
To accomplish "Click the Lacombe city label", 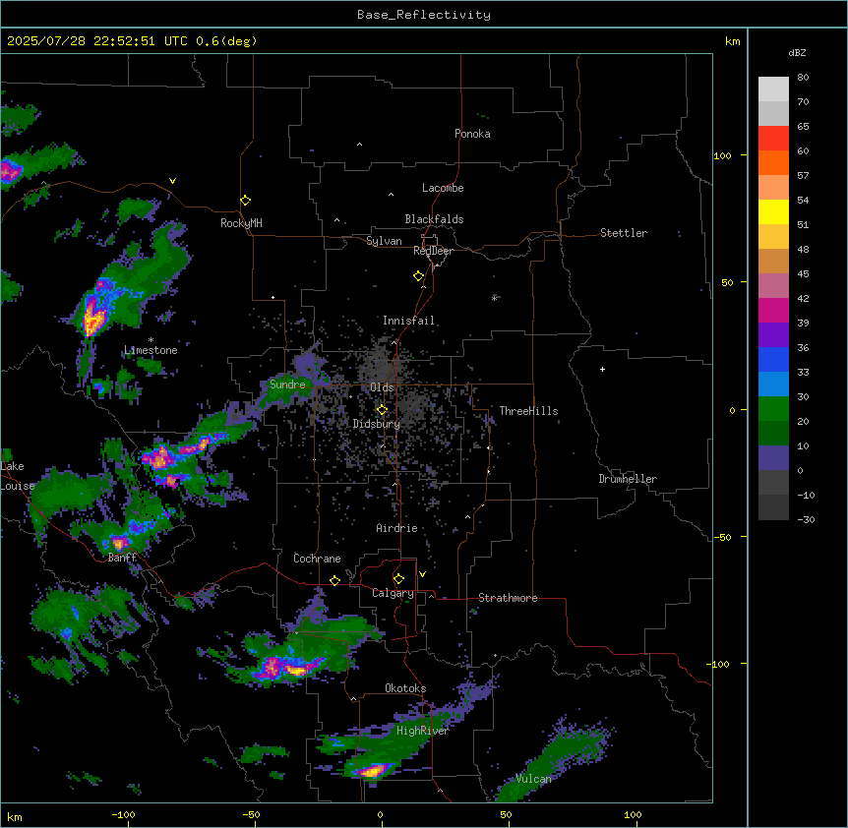I will 443,188.
